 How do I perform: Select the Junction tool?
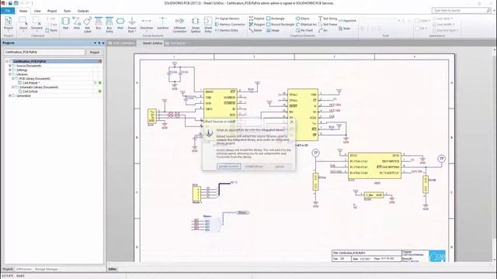click(163, 24)
